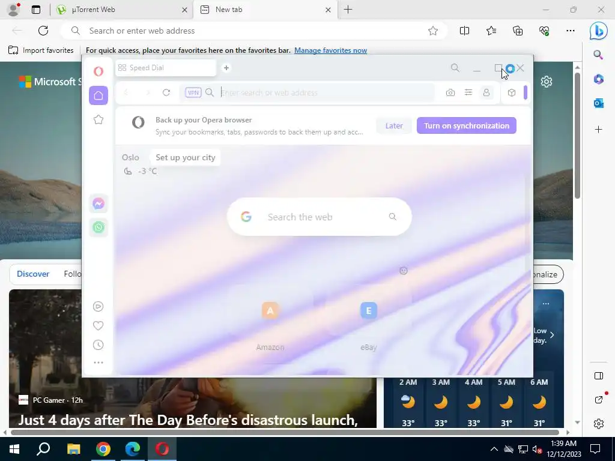
Task: Open Edge tab actions menu
Action: point(35,10)
